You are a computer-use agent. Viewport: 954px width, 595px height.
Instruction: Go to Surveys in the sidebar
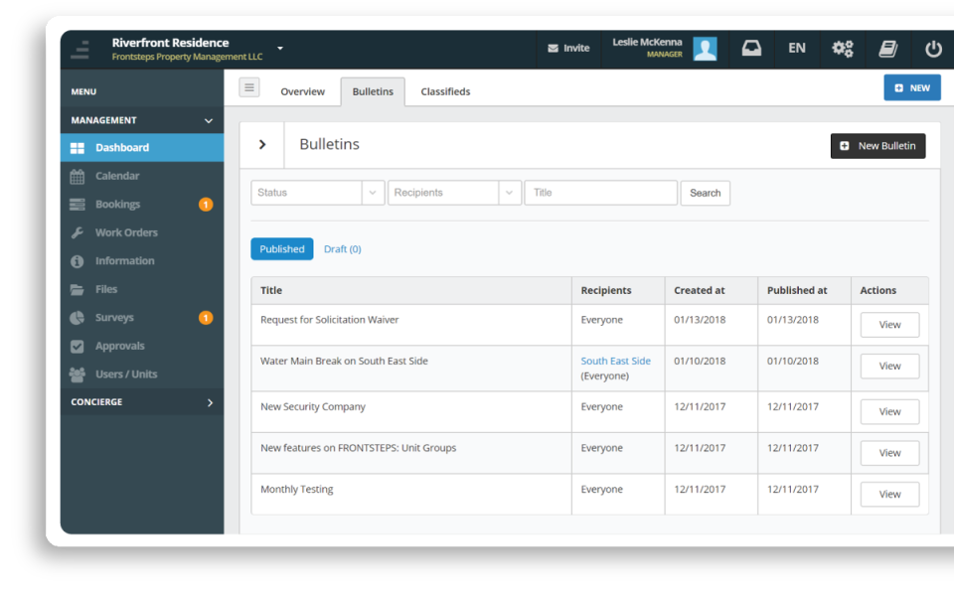coord(113,318)
